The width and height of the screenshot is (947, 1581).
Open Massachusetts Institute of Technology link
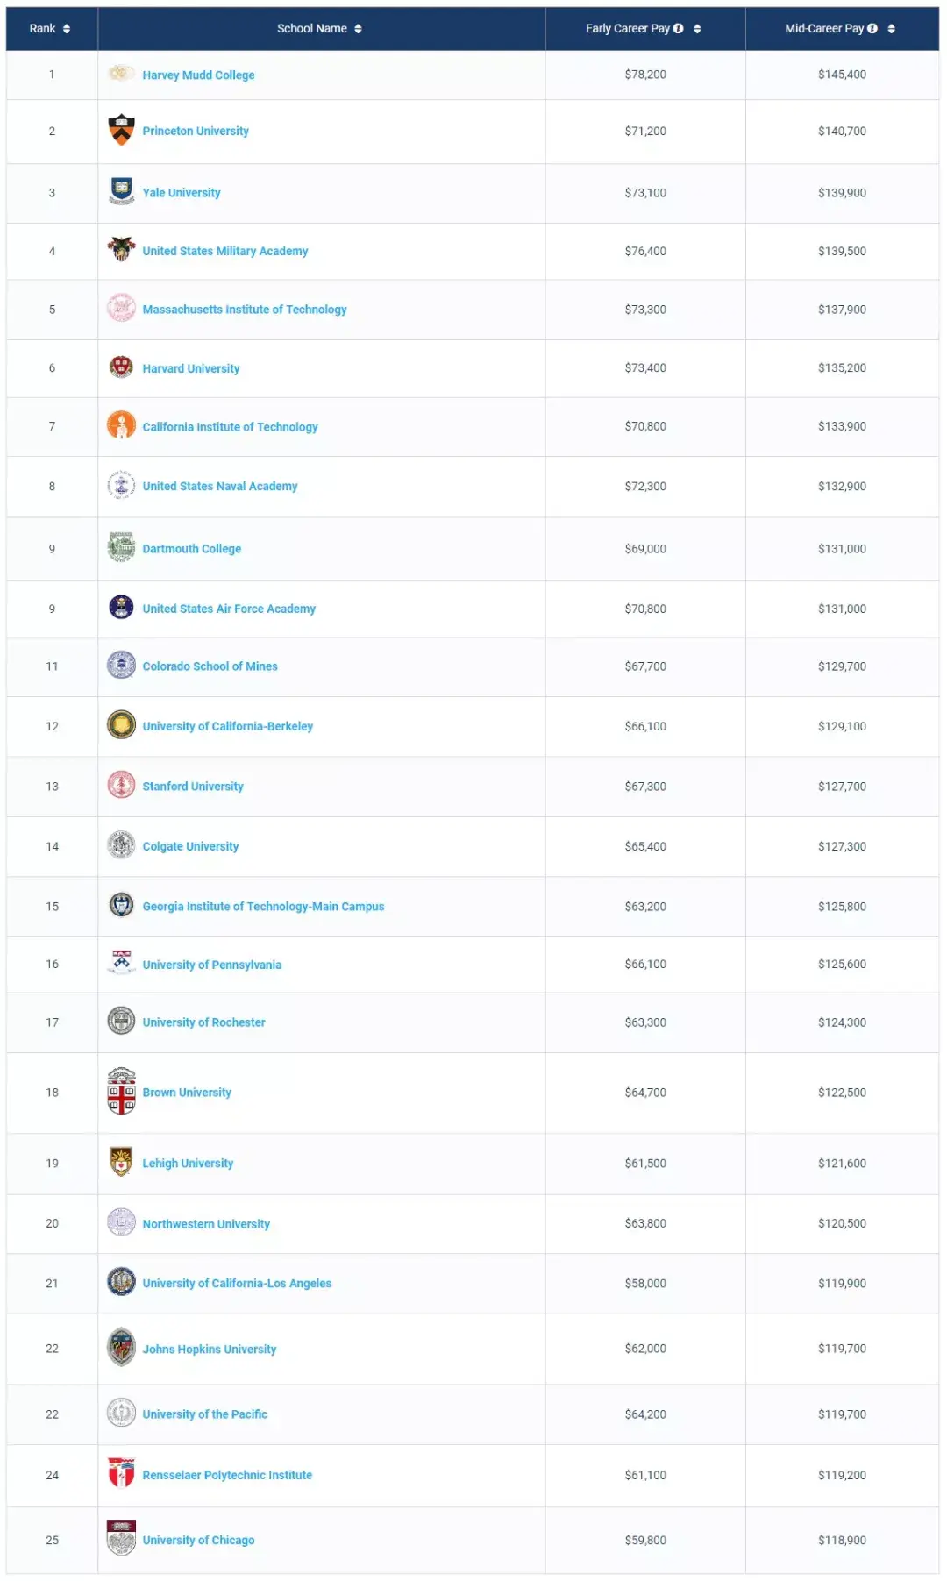click(244, 310)
